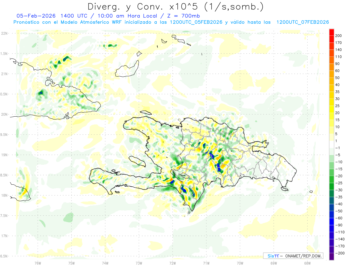Click the "70W" longitude label

click(x=240, y=263)
